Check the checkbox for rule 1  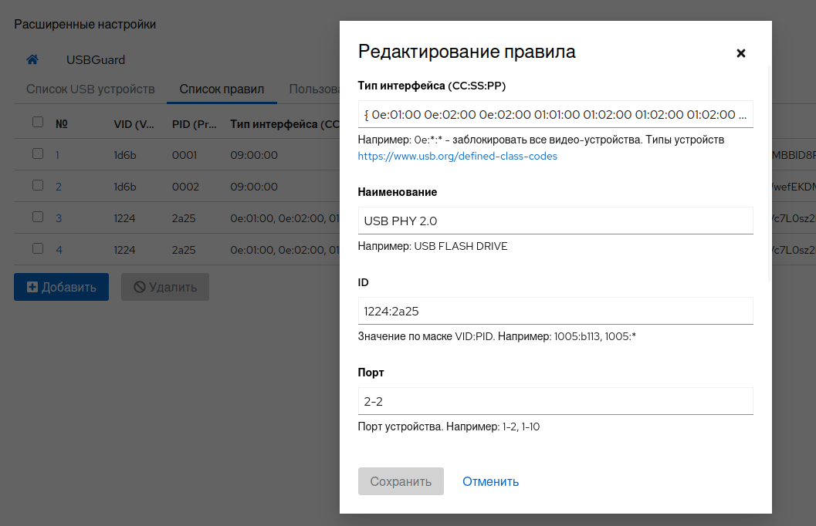click(38, 154)
